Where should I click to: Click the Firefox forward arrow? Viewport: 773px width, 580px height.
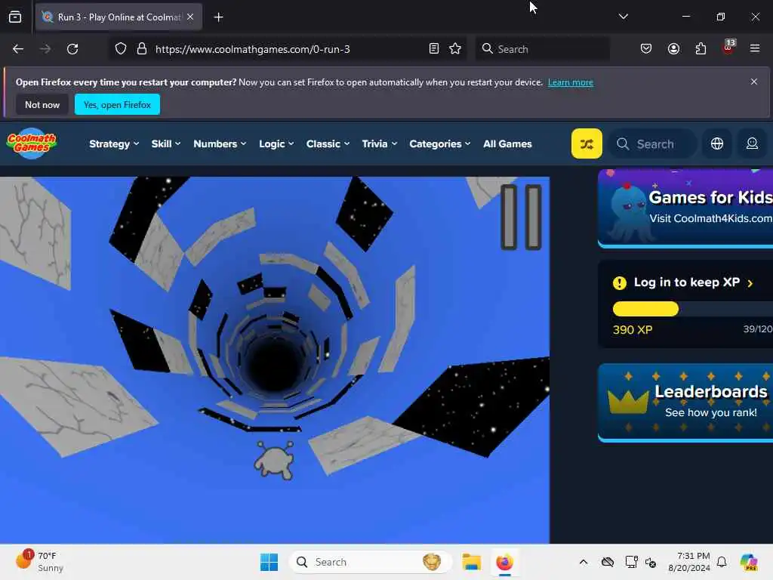point(45,49)
